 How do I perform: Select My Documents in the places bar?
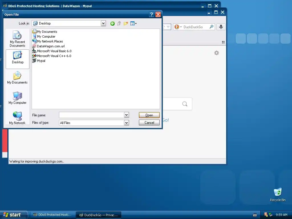[17, 78]
